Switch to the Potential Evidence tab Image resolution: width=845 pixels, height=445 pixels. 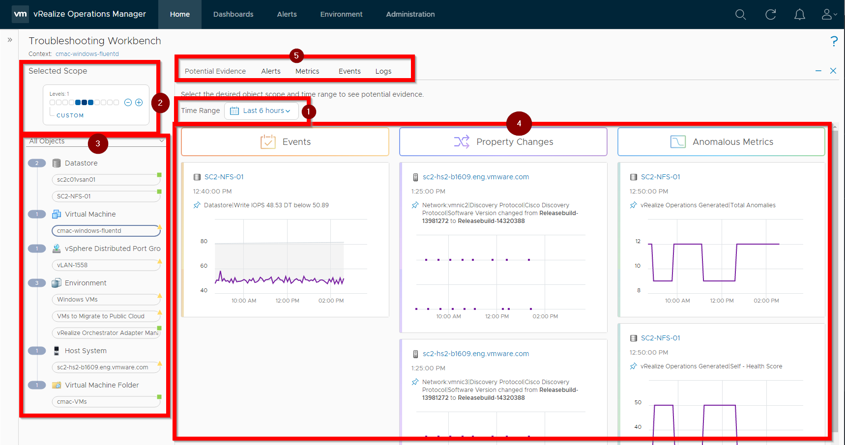click(215, 71)
